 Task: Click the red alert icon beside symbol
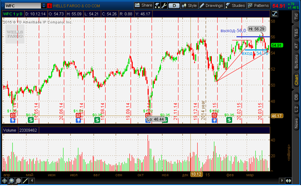point(49,6)
